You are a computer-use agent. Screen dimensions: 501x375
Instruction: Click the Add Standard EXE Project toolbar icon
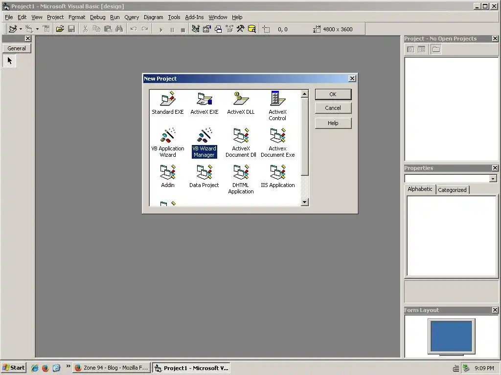(13, 29)
